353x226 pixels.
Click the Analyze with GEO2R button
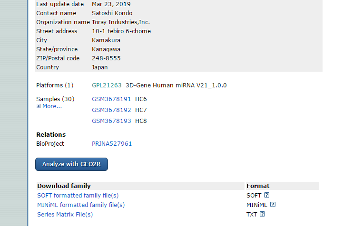[71, 164]
